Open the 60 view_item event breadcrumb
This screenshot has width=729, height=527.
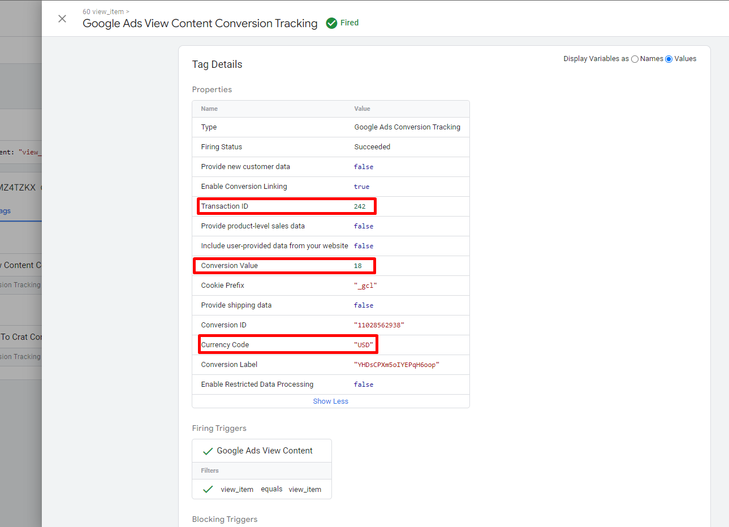pyautogui.click(x=103, y=11)
